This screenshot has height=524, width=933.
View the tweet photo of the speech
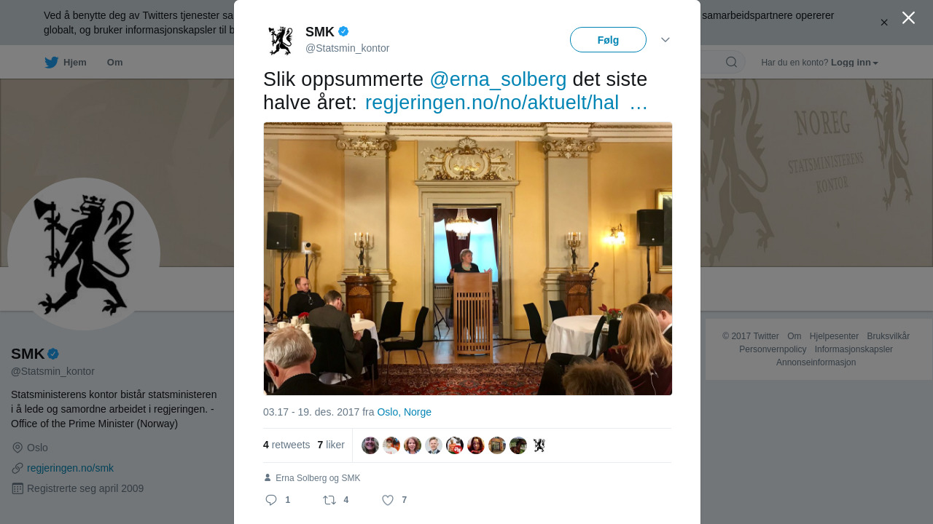click(x=468, y=258)
